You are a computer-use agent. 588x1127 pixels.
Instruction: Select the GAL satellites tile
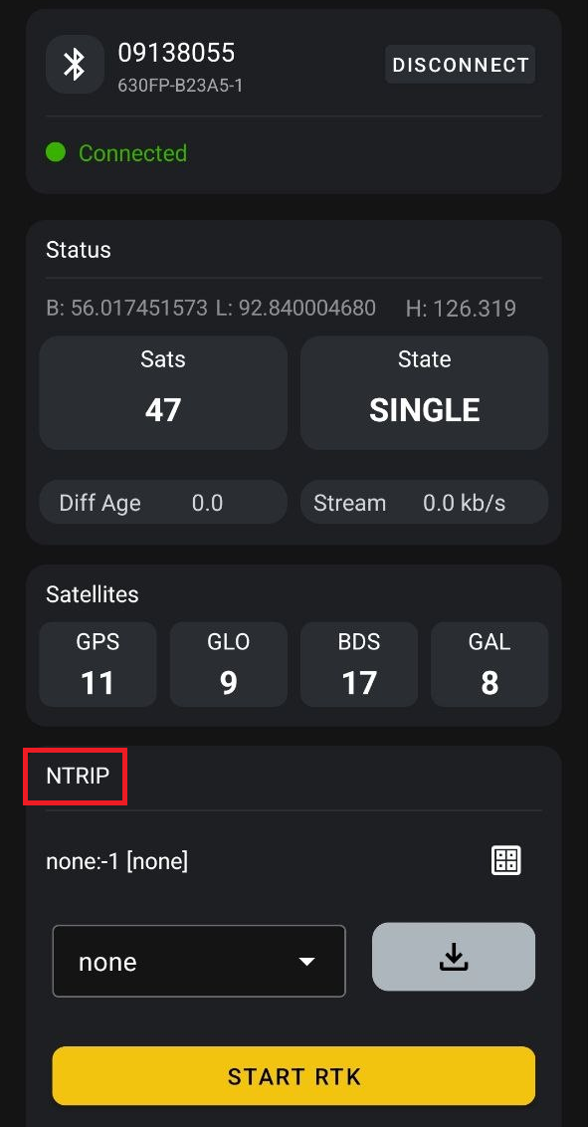pos(490,665)
